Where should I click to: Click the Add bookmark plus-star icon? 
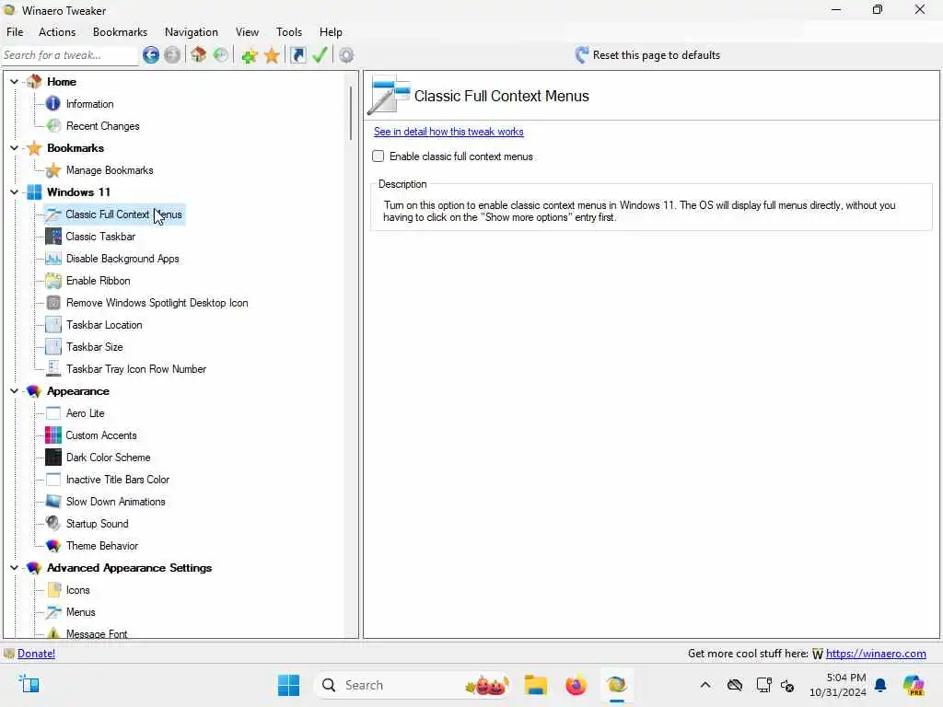[249, 55]
